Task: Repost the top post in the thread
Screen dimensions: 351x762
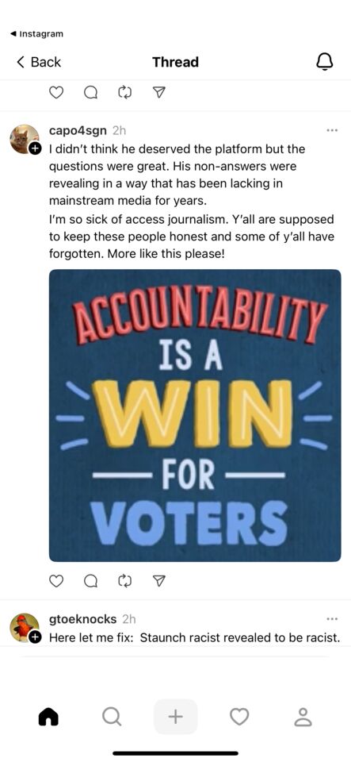Action: tap(124, 92)
